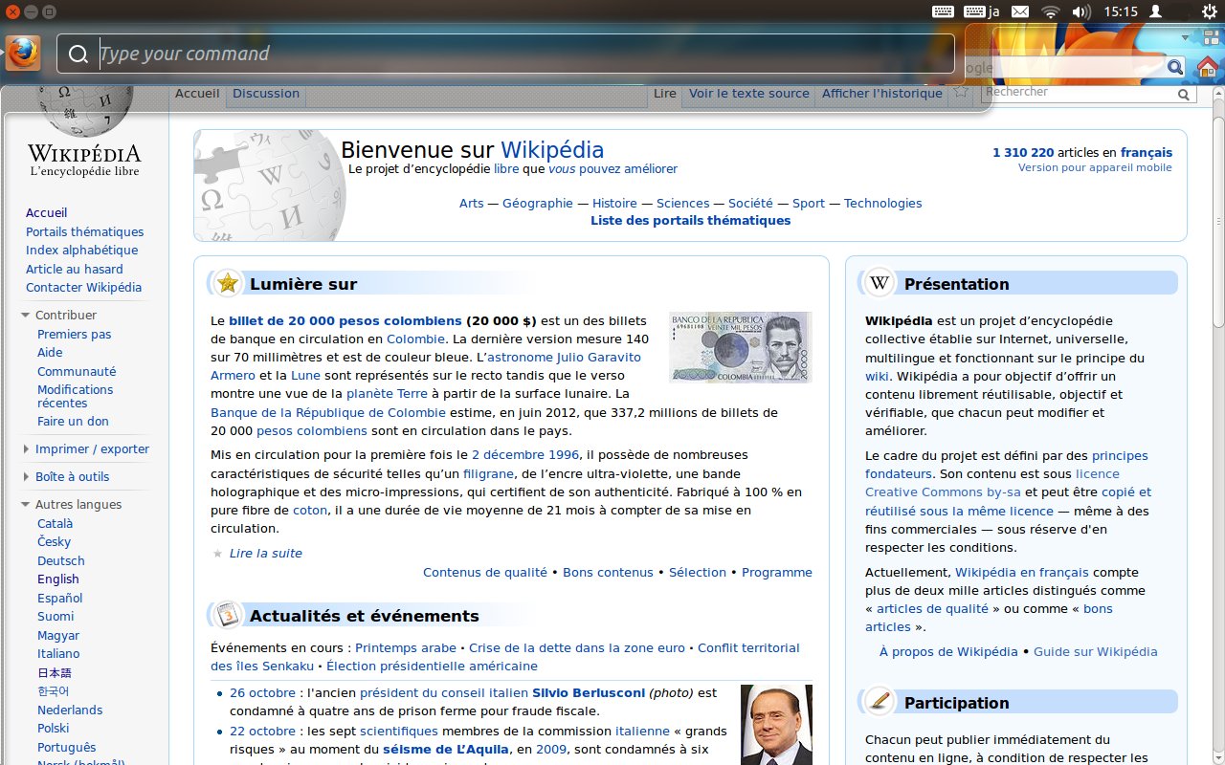Click the Wikipedia Rechercher magnifier icon
Image resolution: width=1225 pixels, height=765 pixels.
[x=1184, y=95]
